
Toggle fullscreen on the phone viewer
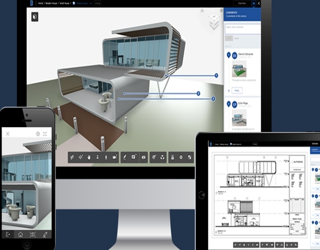[45, 134]
